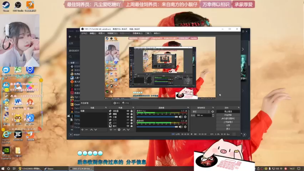Screen dimensions: 304x171
Task: Select the 场景 entry in Scenes list
Action: (x=94, y=111)
